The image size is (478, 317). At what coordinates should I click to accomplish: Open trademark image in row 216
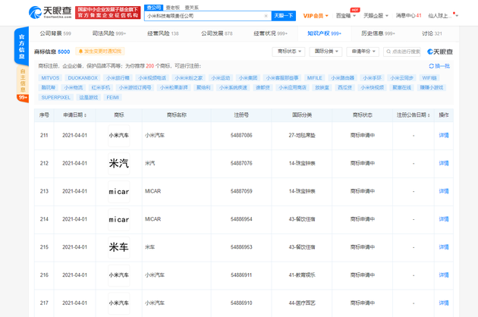(x=119, y=275)
